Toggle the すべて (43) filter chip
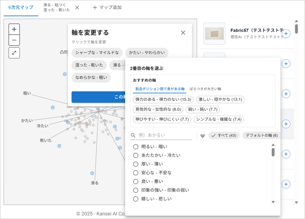 (224, 135)
